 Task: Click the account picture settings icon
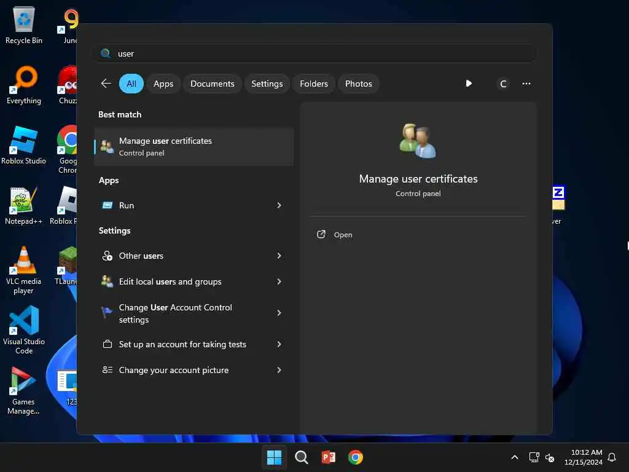tap(107, 369)
